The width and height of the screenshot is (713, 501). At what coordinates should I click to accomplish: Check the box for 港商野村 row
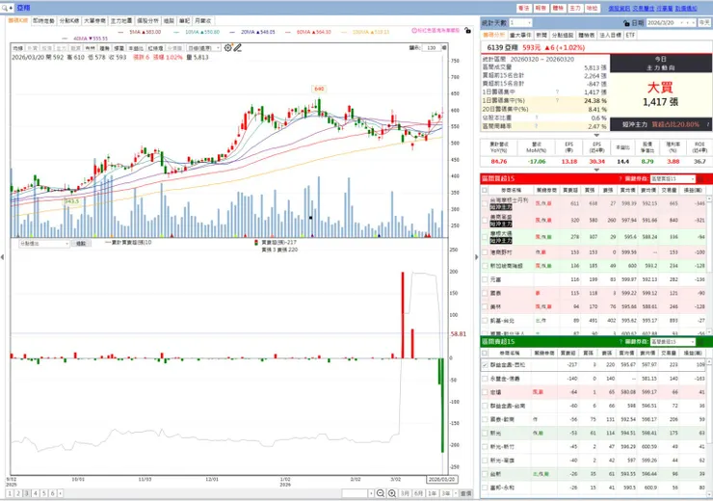485,252
